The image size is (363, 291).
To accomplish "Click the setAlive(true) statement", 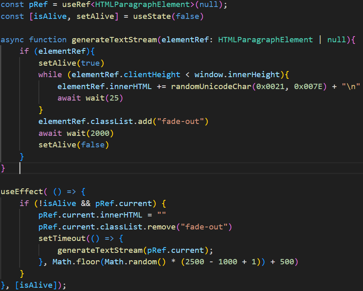I will pos(71,63).
